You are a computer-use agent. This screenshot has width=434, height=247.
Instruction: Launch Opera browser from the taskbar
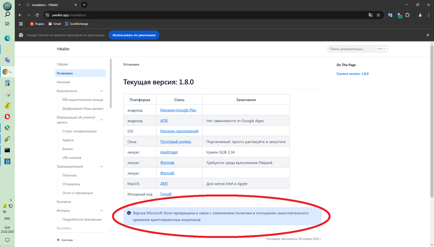click(7, 117)
